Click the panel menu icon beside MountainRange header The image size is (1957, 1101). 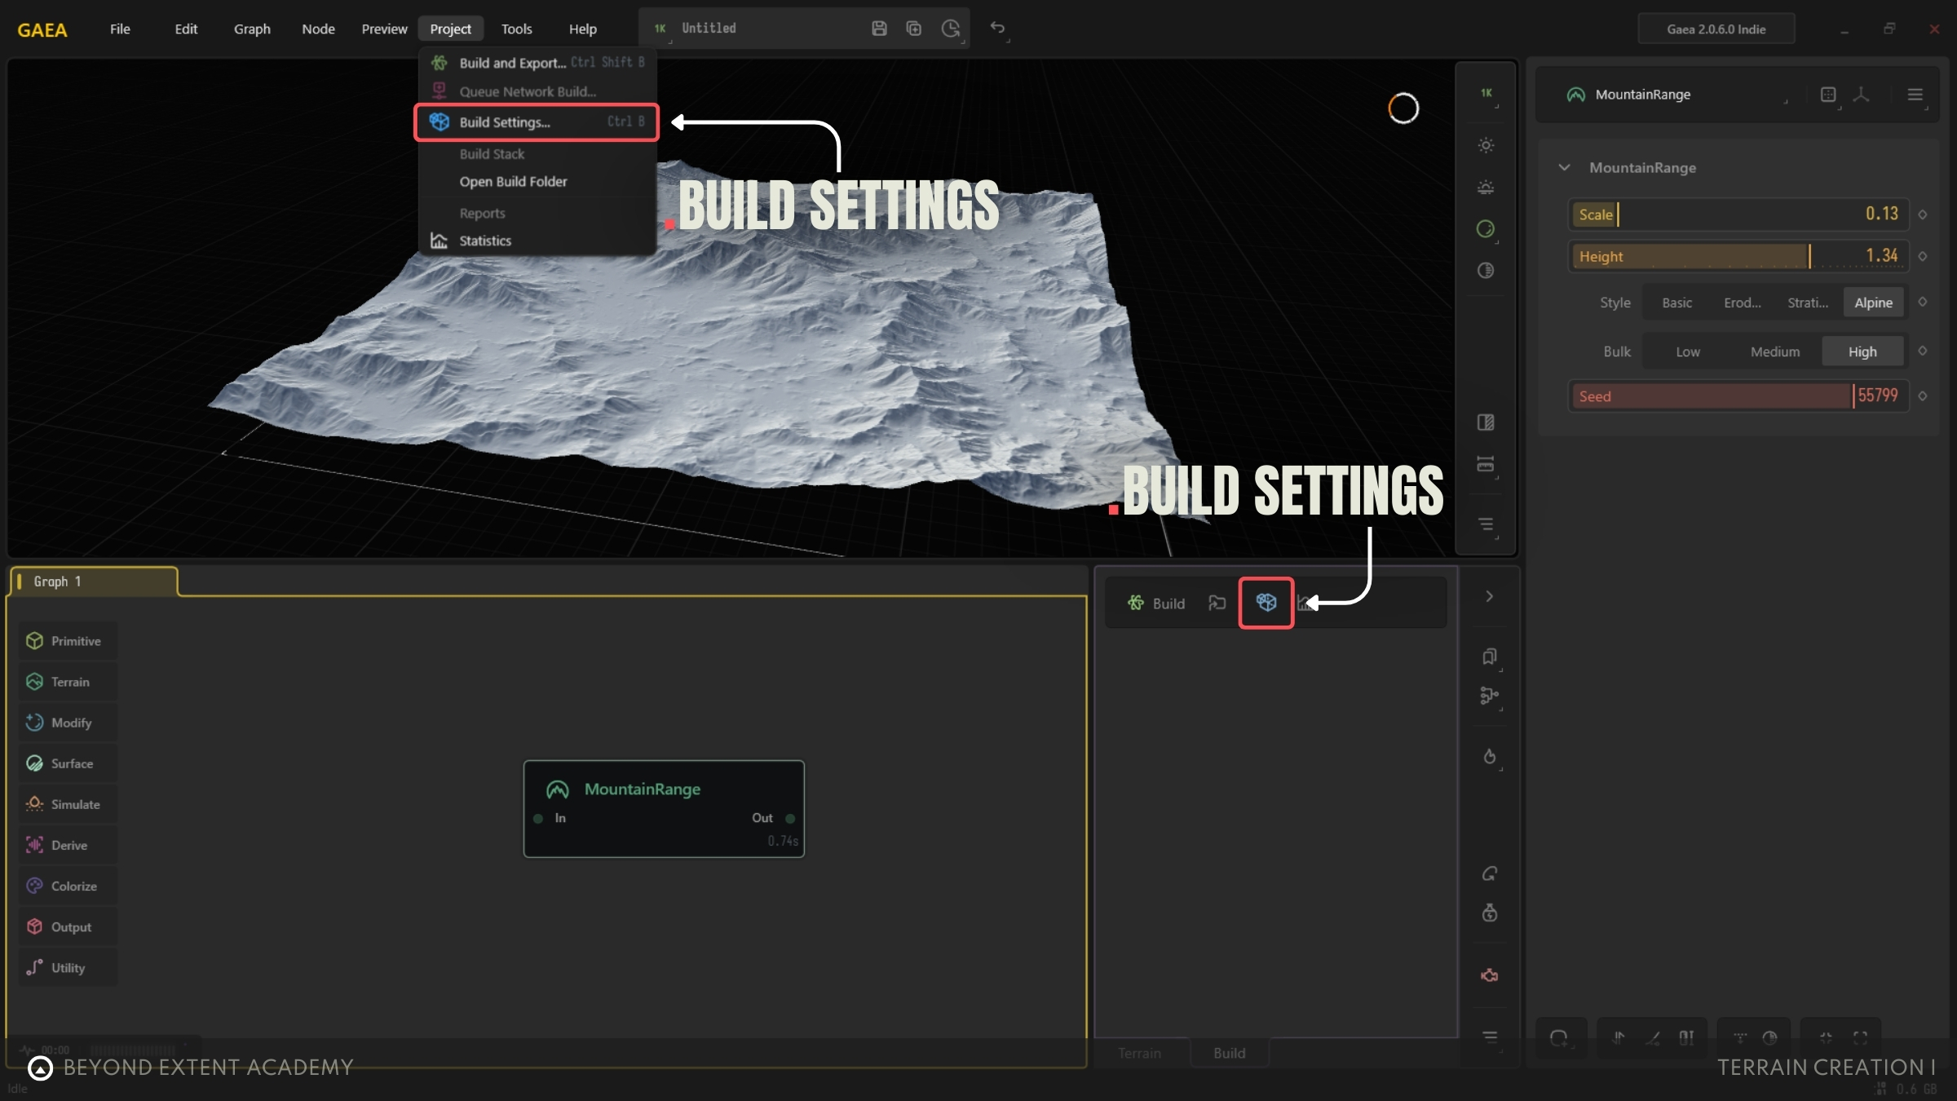click(1915, 95)
